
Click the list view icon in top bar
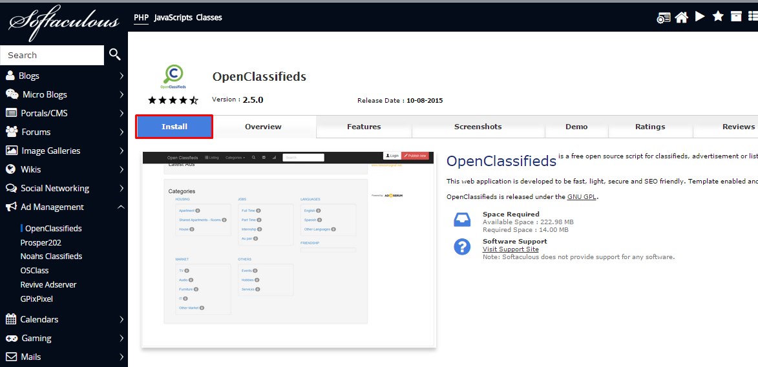point(753,16)
